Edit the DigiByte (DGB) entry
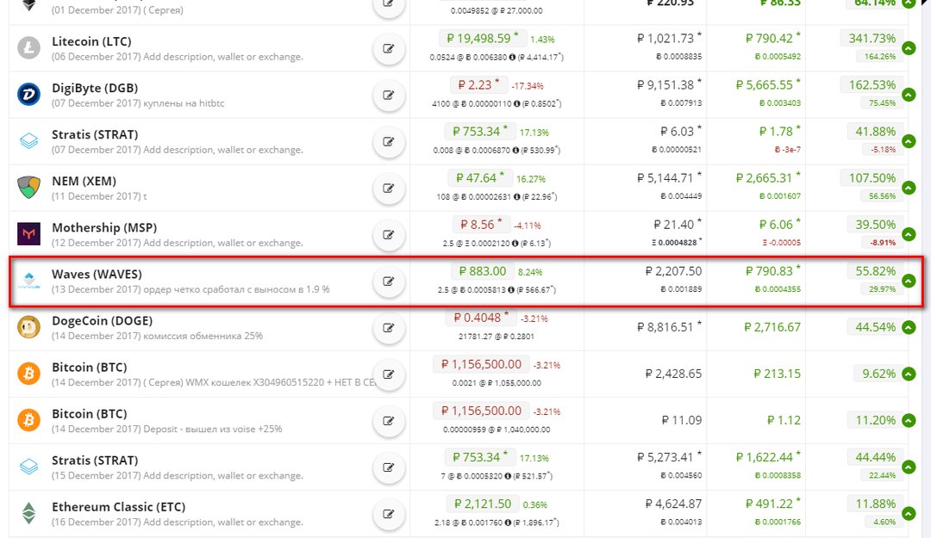931x538 pixels. click(388, 95)
